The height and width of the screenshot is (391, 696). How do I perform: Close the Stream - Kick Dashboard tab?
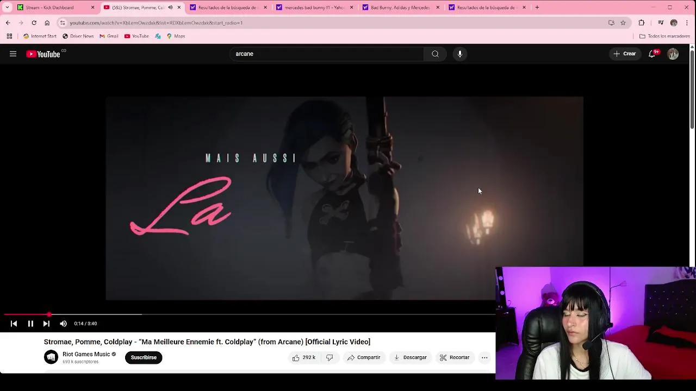(x=92, y=8)
